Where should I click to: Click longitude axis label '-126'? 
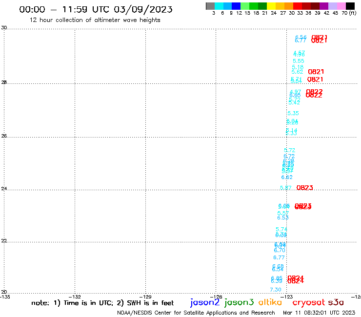pyautogui.click(x=216, y=297)
